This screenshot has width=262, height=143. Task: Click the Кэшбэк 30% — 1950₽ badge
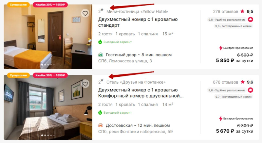click(50, 5)
